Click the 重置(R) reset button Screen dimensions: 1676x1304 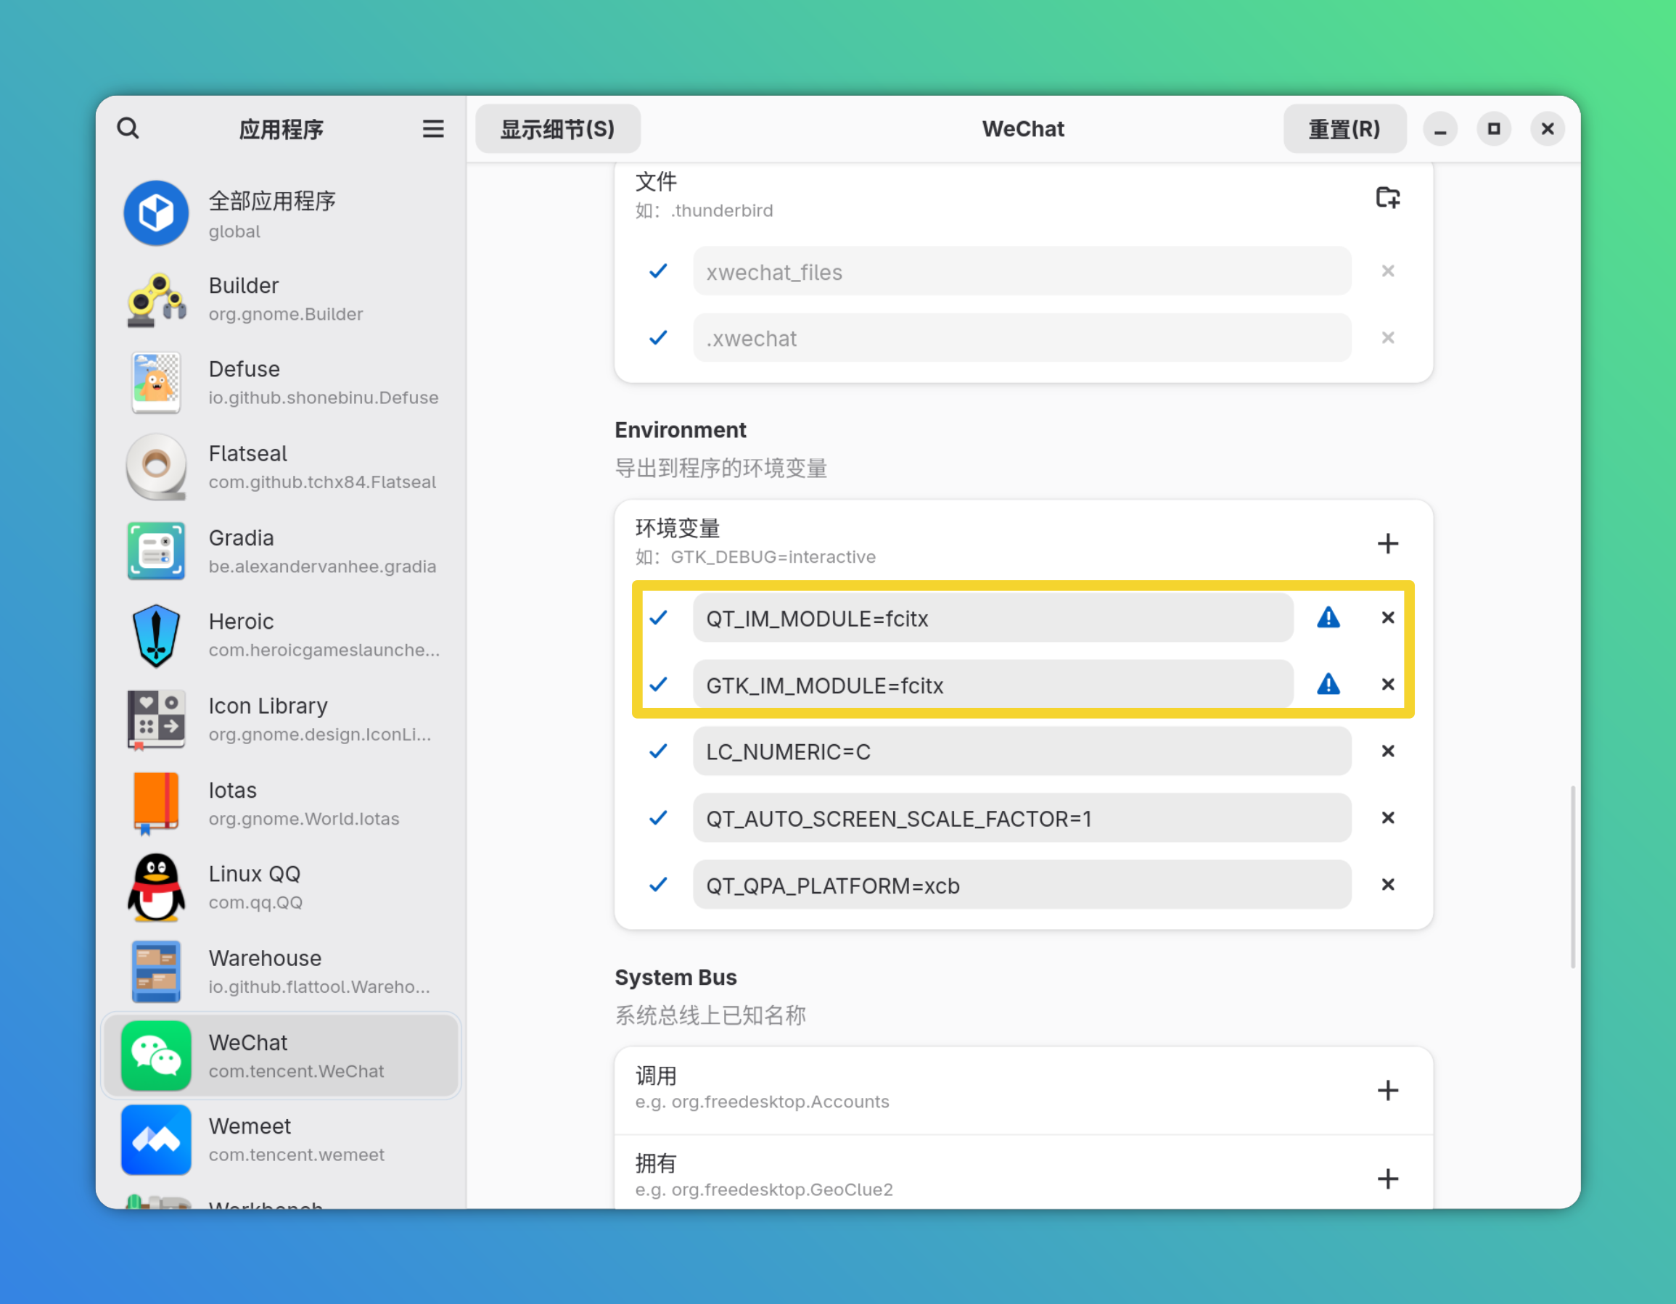[x=1344, y=128]
